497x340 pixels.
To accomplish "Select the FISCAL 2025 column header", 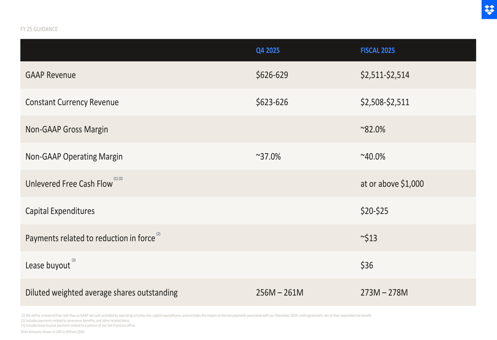I will click(377, 51).
